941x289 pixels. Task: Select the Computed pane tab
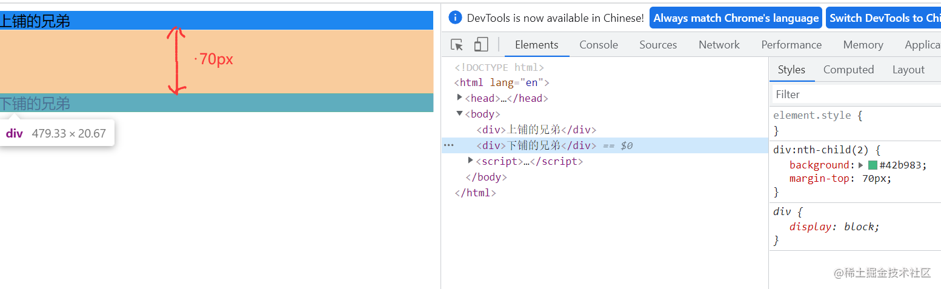[x=848, y=70]
